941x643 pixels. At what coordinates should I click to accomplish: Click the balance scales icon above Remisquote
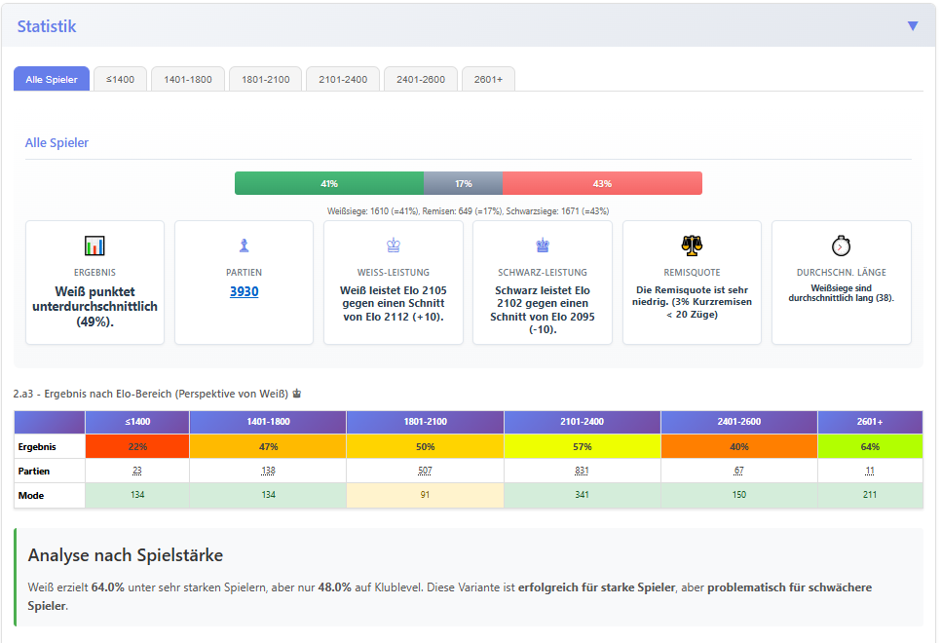pos(692,246)
